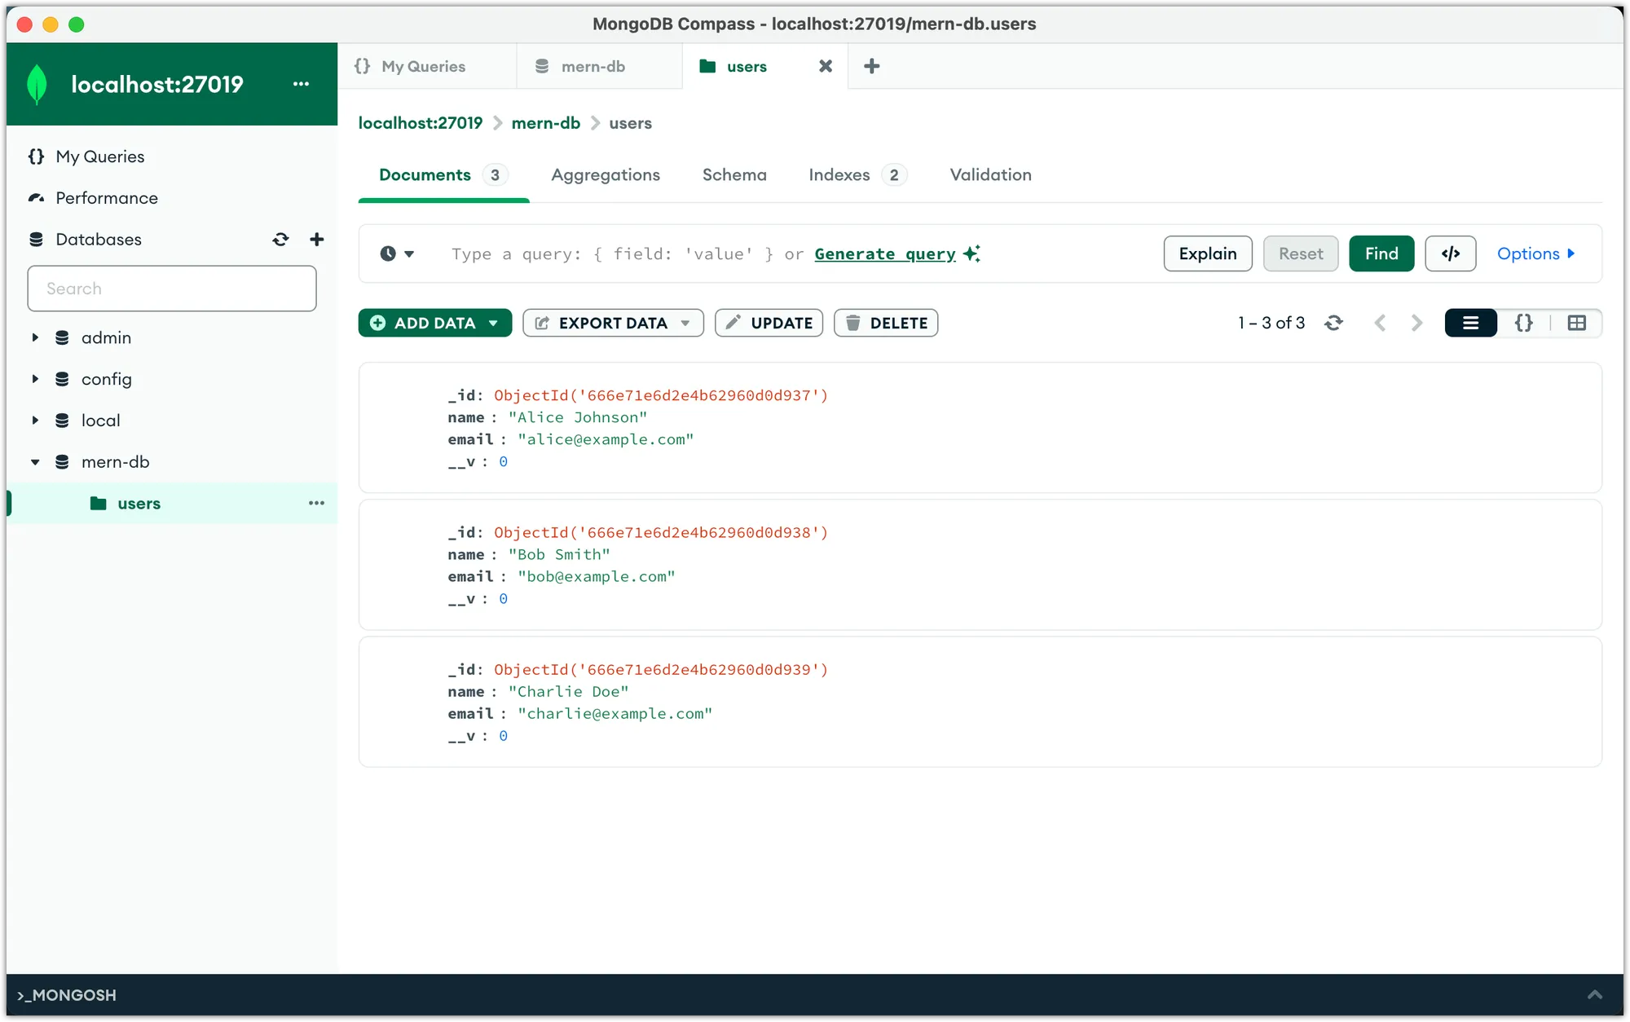The width and height of the screenshot is (1630, 1022).
Task: Expand the local database tree
Action: [x=35, y=421]
